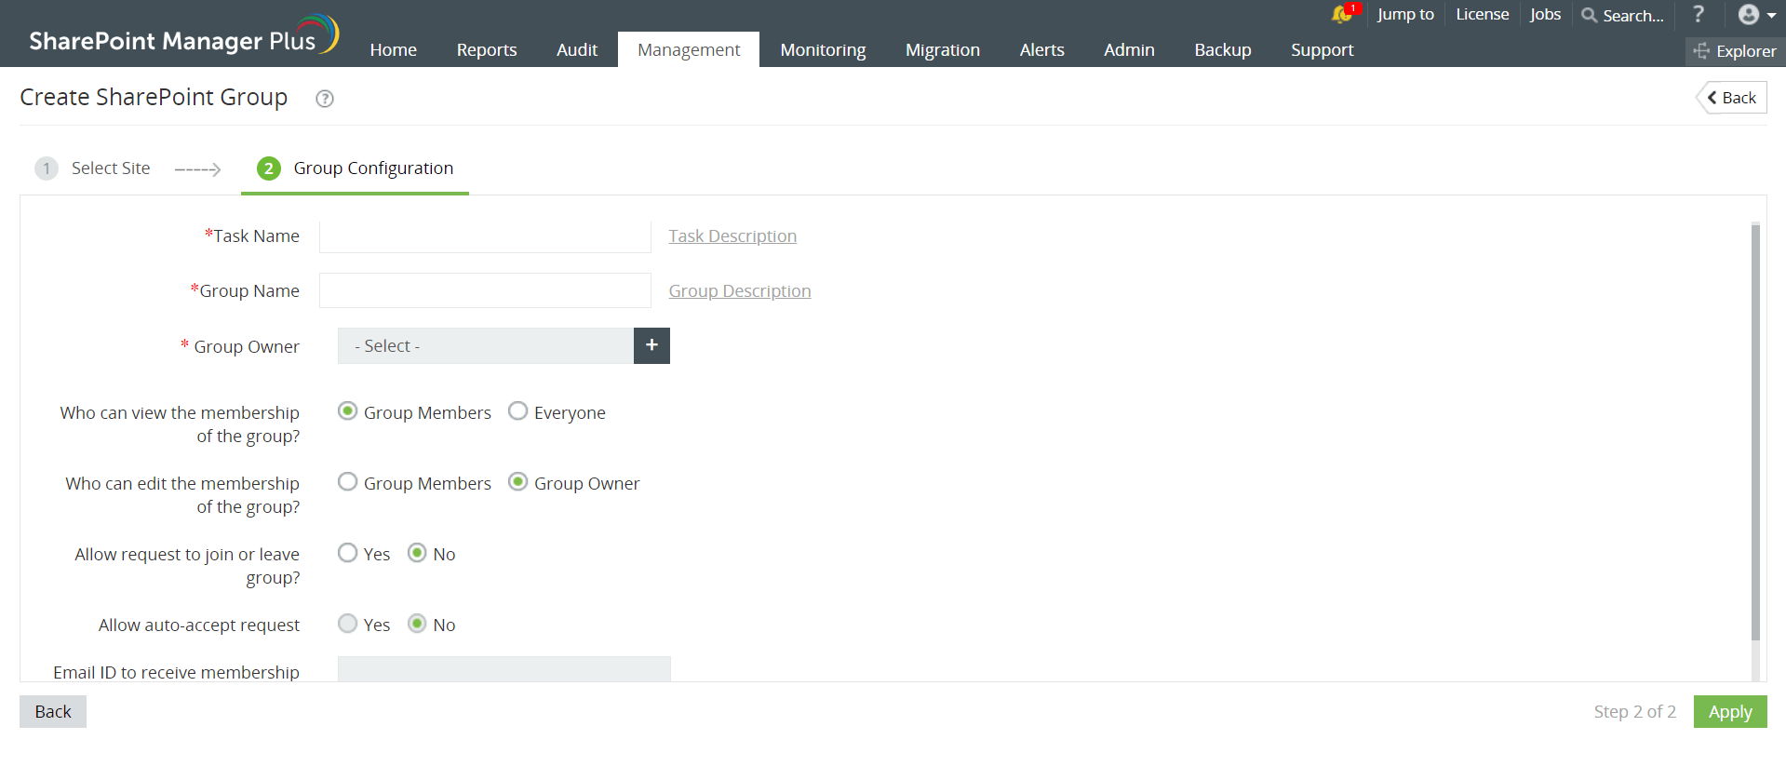Click the Task Description link

[x=732, y=236]
